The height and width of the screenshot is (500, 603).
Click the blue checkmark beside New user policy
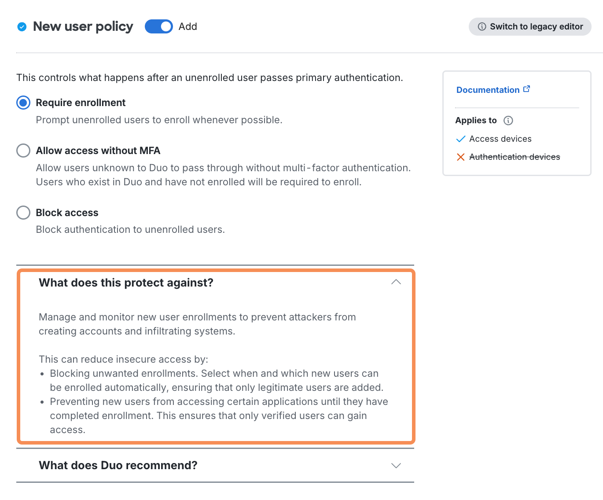[x=22, y=27]
